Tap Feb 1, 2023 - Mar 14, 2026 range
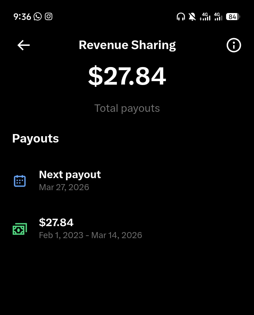 coord(90,235)
